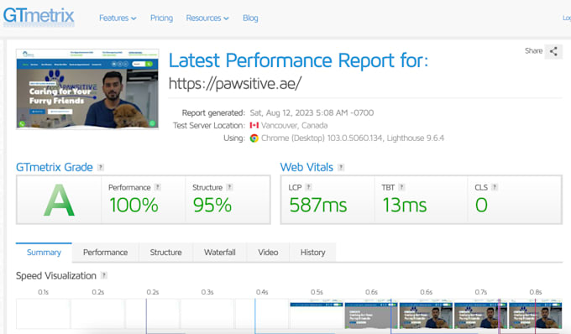Click the Chrome (Desktop) Lighthouse version text
Screen dimensions: 571x334
point(353,138)
